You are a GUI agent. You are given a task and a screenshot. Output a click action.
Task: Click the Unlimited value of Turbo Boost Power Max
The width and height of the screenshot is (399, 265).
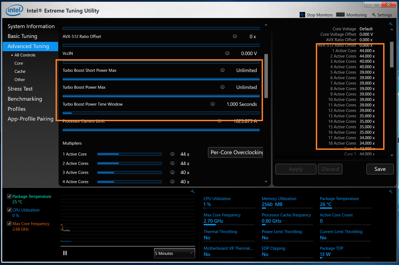(246, 87)
